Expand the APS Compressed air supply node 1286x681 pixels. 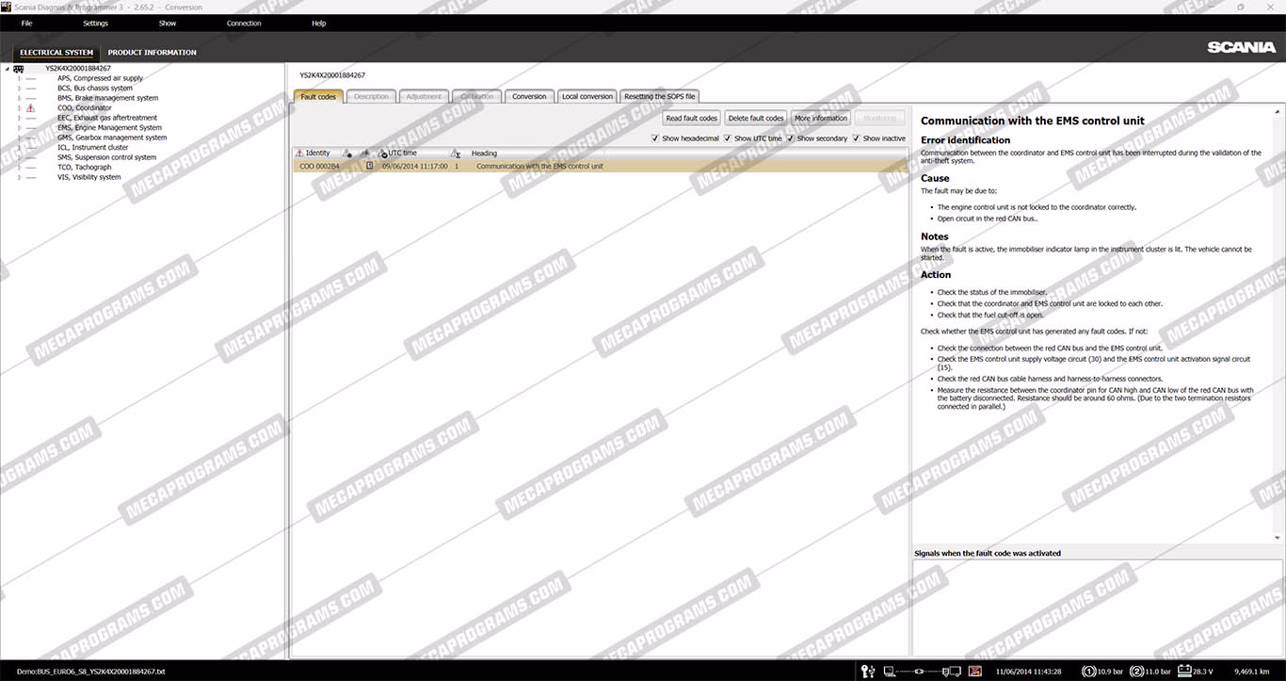pyautogui.click(x=19, y=78)
